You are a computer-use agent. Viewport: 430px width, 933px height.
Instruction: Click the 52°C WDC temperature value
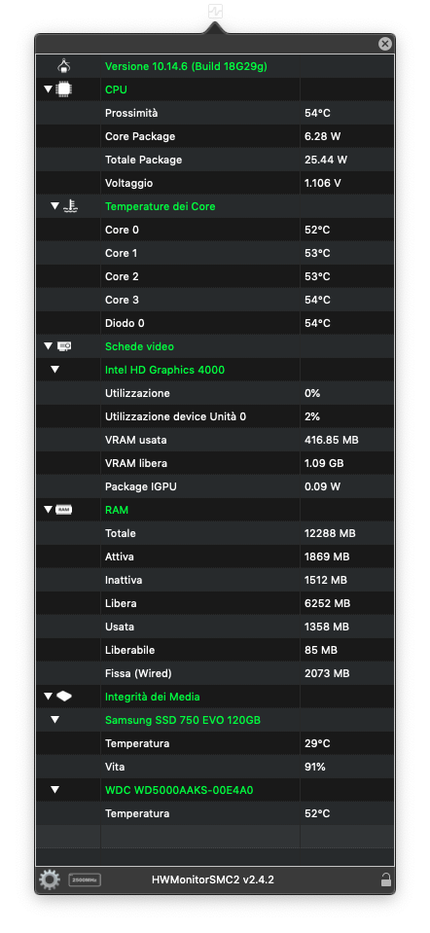coord(317,813)
